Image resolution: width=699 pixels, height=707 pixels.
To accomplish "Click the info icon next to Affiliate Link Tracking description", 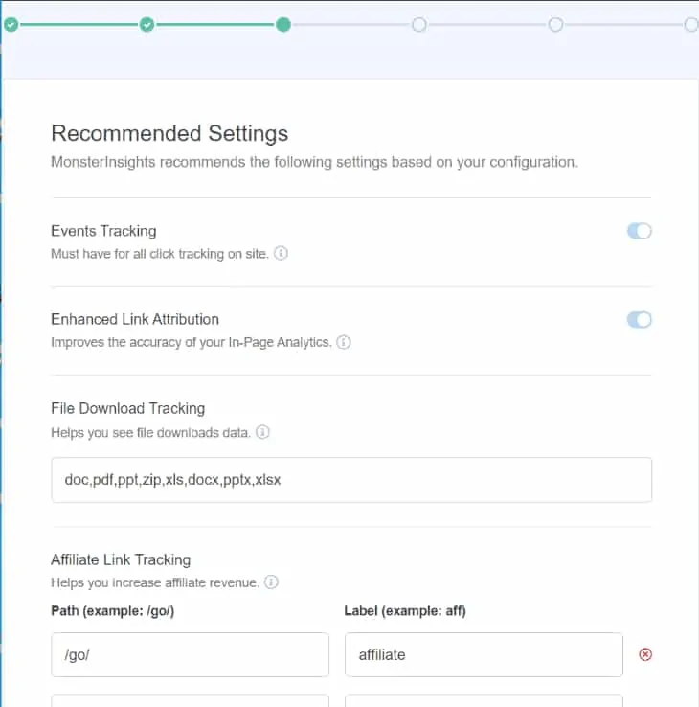I will tap(271, 582).
